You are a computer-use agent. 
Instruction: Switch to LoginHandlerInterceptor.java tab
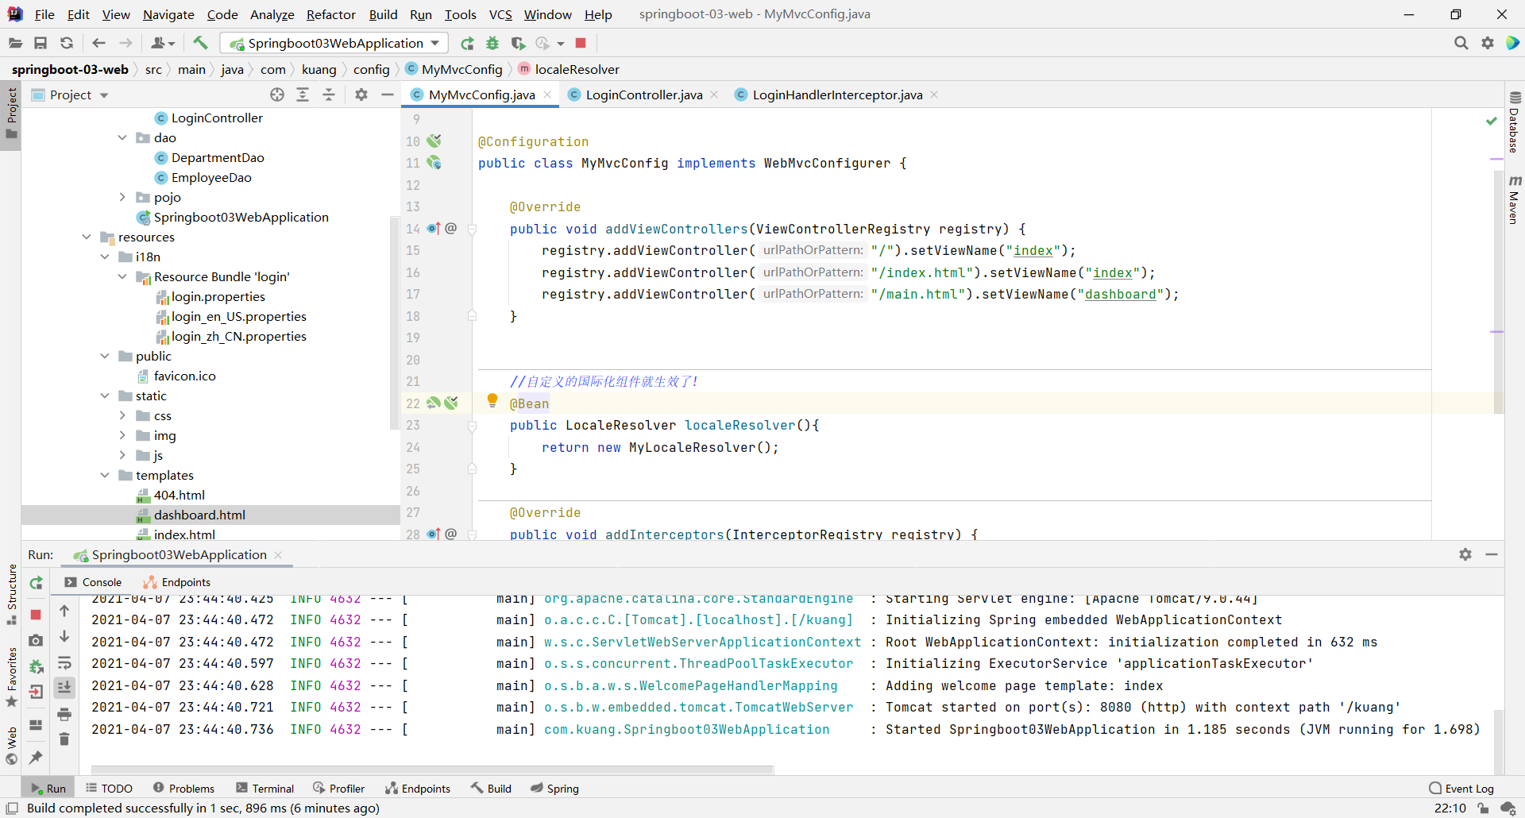point(837,95)
